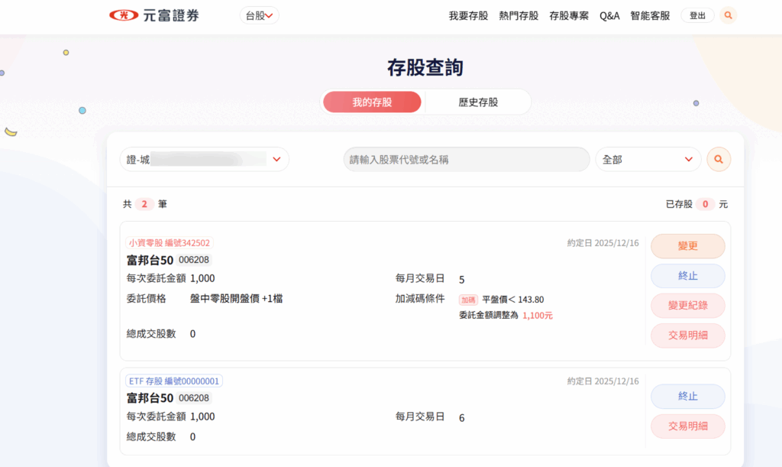The height and width of the screenshot is (467, 782).
Task: Click the Yuanta Securities logo
Action: [x=153, y=15]
